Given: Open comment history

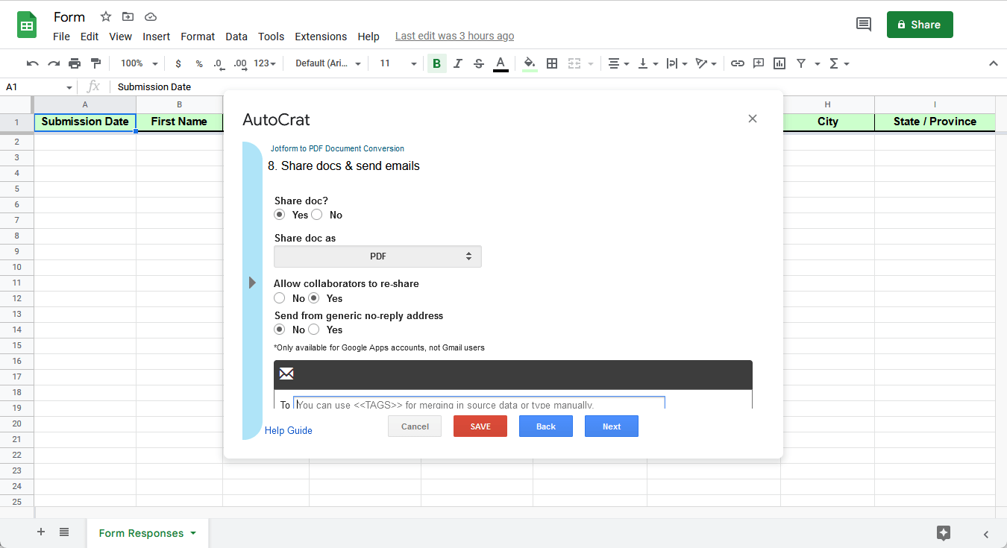Looking at the screenshot, I should coord(864,25).
